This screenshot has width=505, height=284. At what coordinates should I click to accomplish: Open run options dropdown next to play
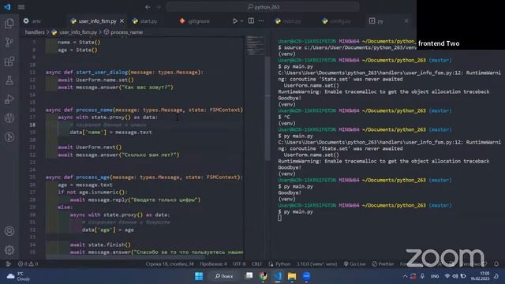241,21
